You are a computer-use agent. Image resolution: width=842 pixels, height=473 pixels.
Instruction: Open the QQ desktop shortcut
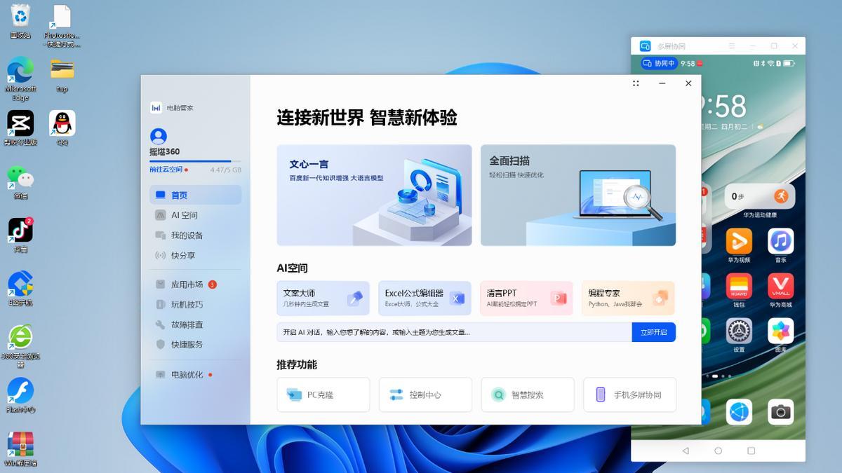point(62,128)
